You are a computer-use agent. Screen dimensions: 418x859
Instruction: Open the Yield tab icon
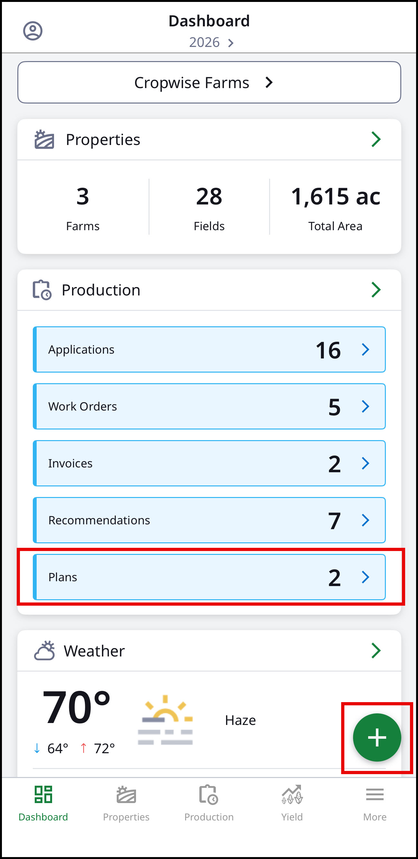coord(292,795)
